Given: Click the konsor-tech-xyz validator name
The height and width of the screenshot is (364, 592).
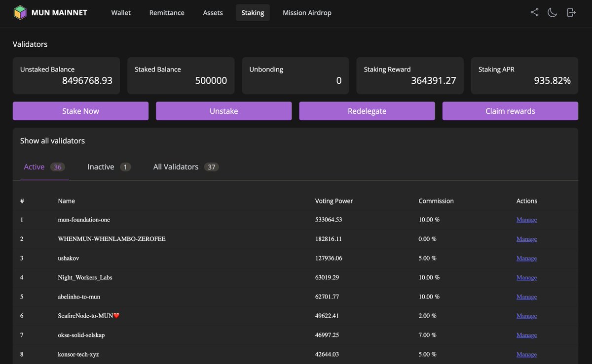Looking at the screenshot, I should tap(78, 354).
